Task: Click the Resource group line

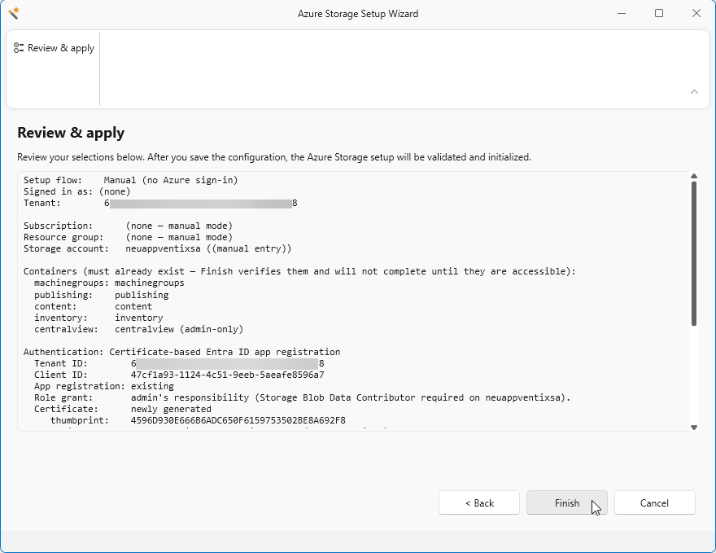Action: click(x=128, y=237)
